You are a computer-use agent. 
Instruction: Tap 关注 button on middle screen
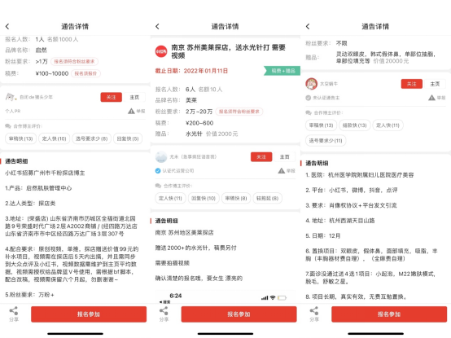pos(261,156)
